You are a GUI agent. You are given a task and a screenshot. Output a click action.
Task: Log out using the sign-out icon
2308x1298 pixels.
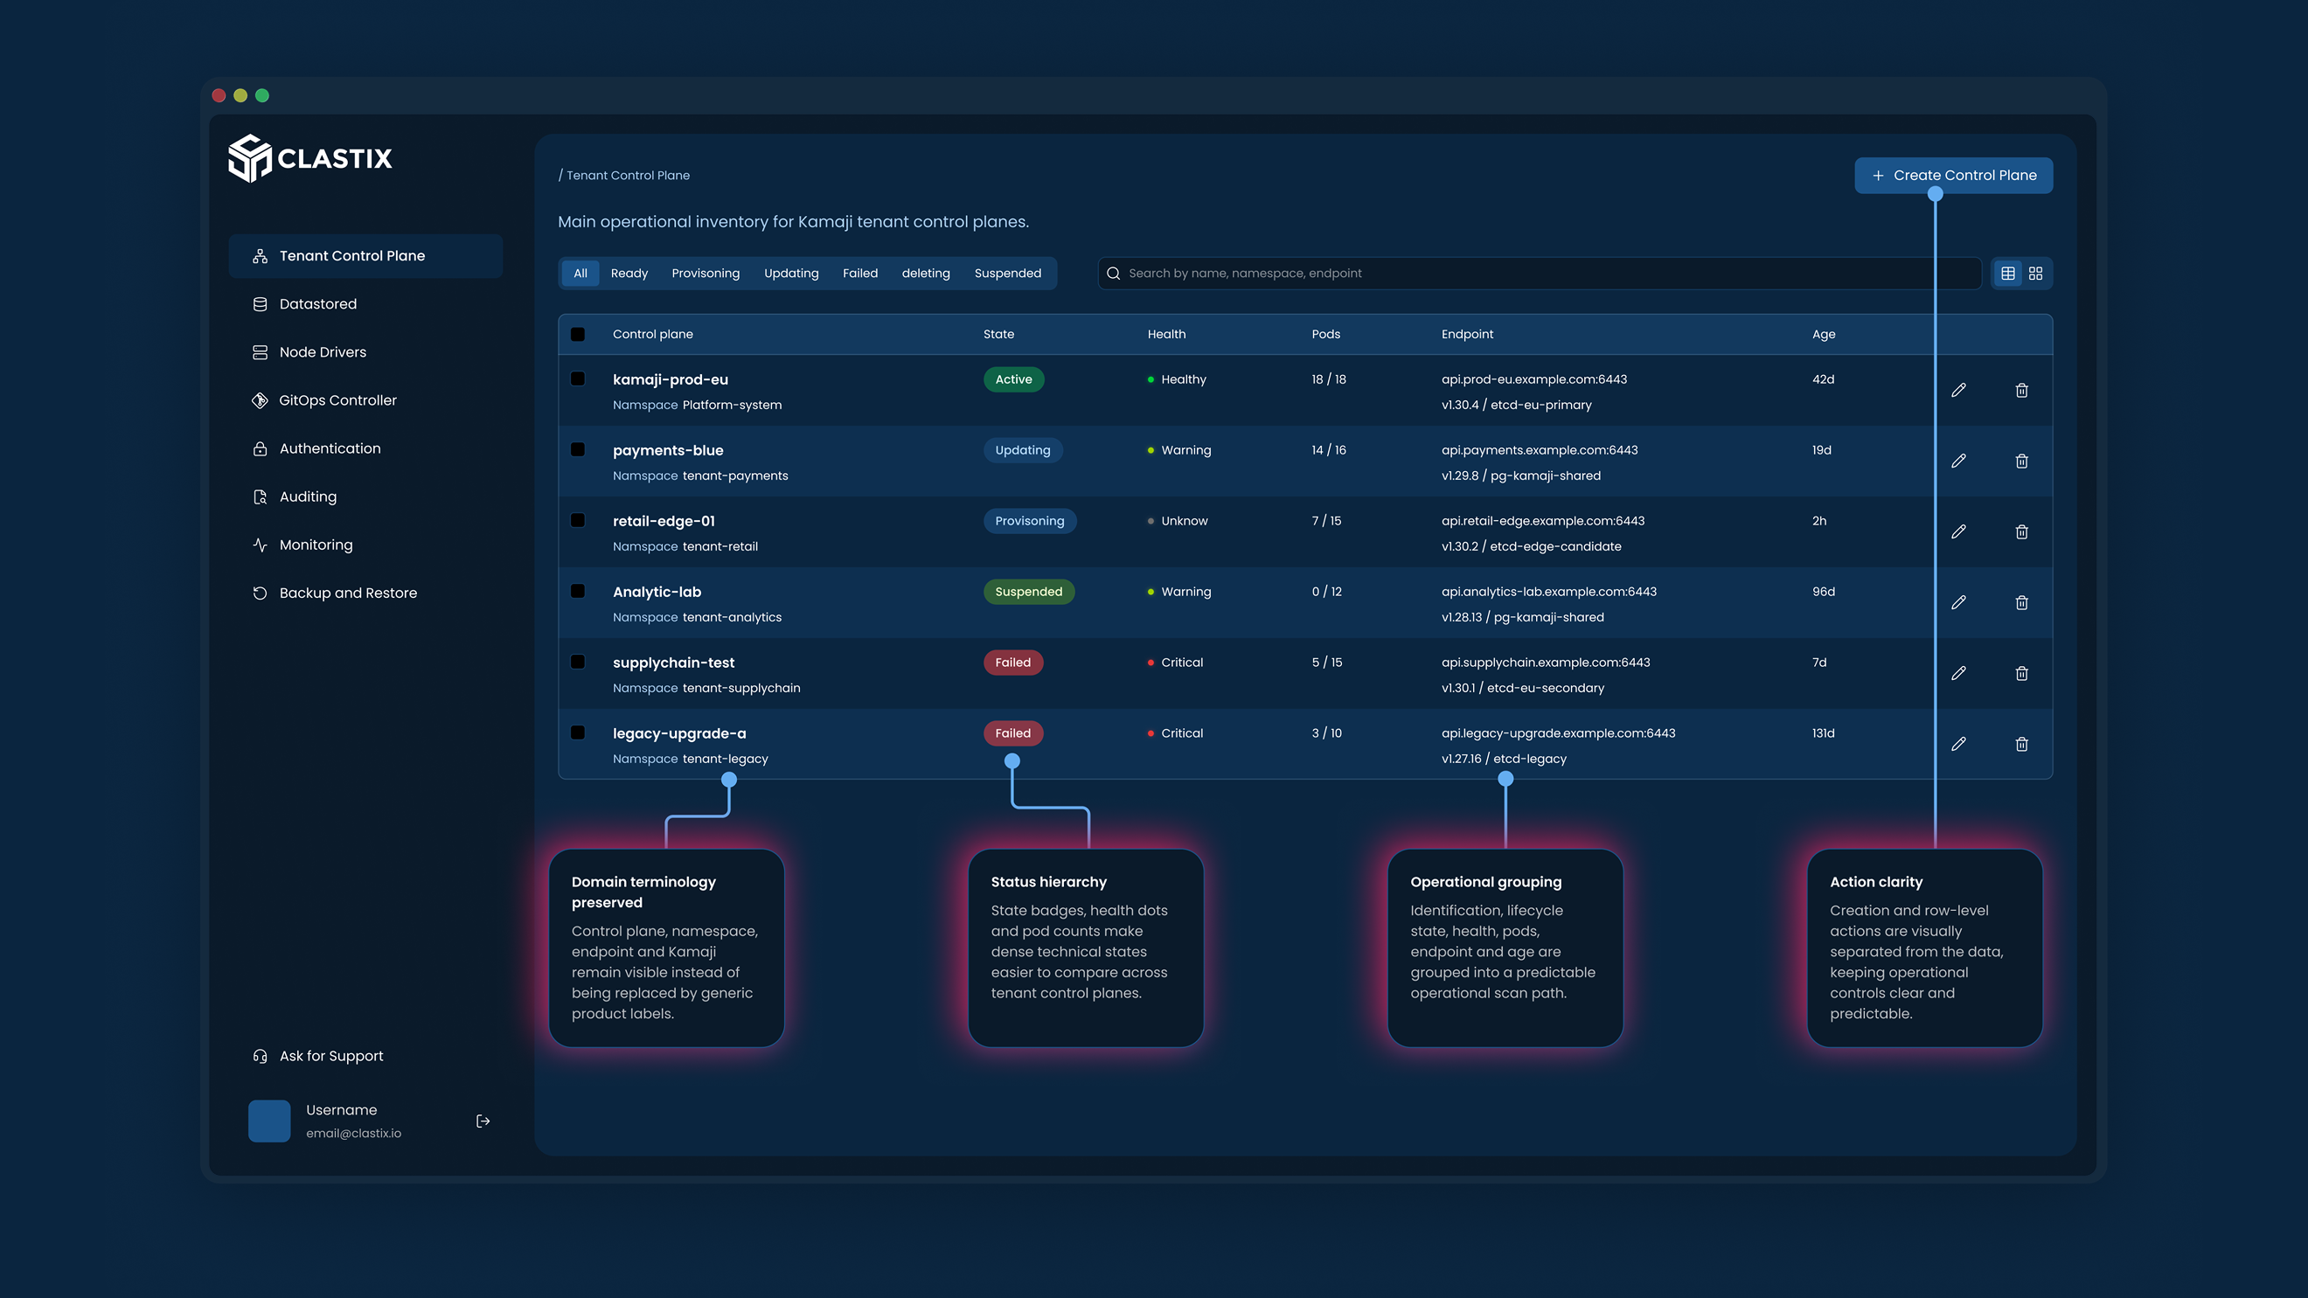click(x=483, y=1121)
